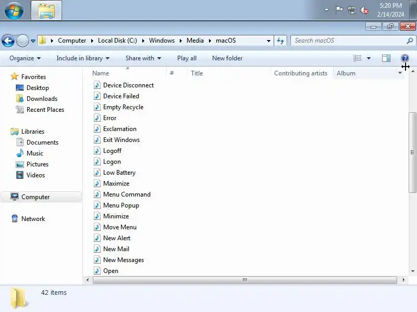Create a New folder
This screenshot has width=417, height=312.
[x=227, y=58]
